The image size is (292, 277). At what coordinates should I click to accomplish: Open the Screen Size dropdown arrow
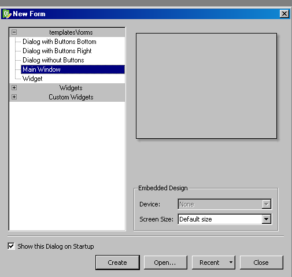267,219
